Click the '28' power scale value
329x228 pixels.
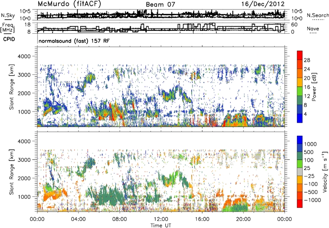[x=307, y=60]
